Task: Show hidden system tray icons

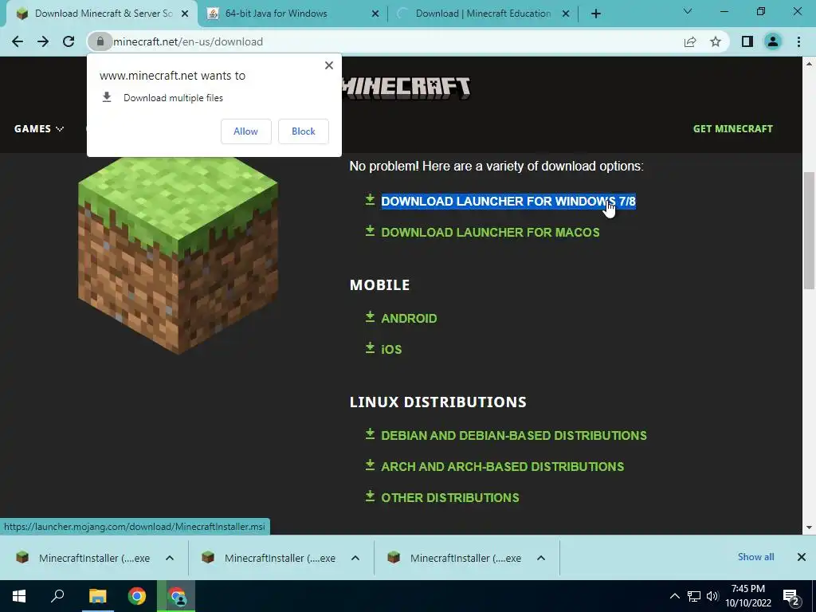Action: [x=674, y=596]
